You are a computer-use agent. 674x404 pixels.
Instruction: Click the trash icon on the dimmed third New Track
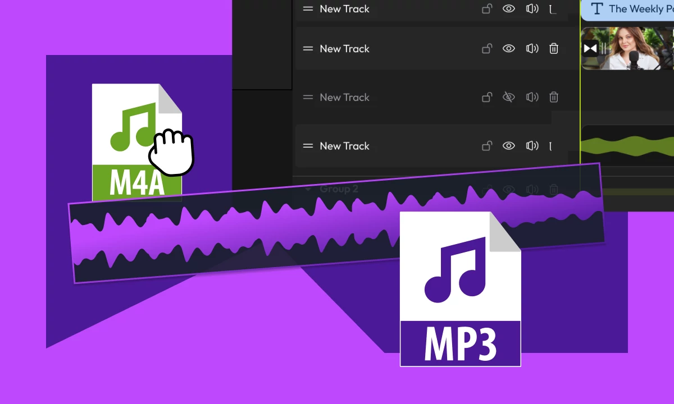pos(554,97)
